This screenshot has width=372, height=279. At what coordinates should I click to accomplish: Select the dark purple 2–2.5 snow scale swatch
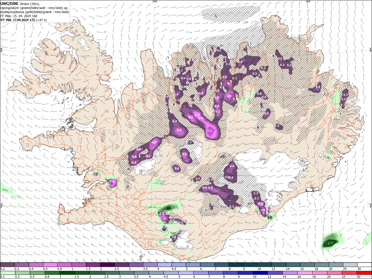click(x=107, y=264)
